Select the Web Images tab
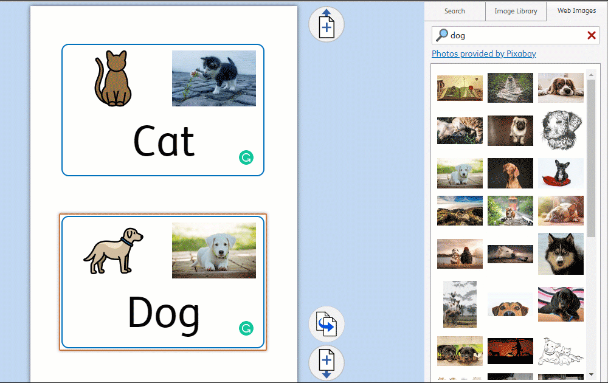This screenshot has width=608, height=383. pyautogui.click(x=576, y=11)
